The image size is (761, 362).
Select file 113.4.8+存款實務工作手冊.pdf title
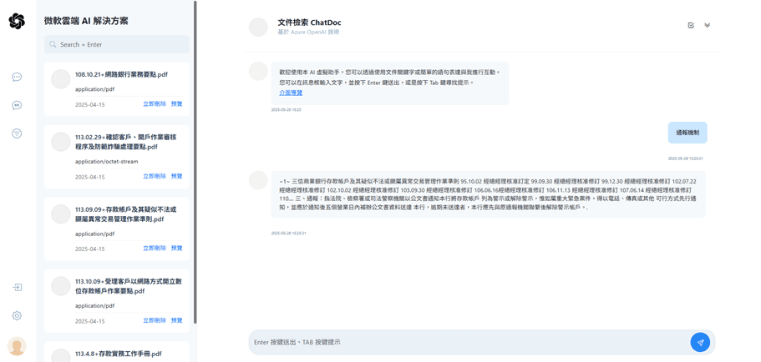(x=119, y=354)
